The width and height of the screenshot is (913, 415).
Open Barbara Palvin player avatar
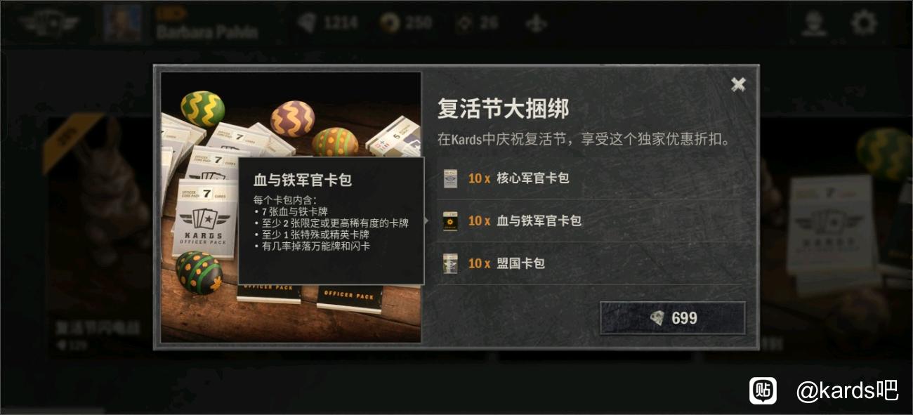(122, 23)
